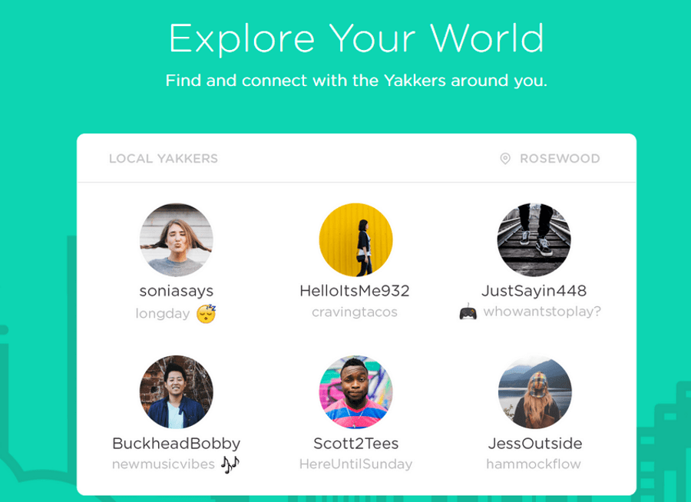This screenshot has width=691, height=502.
Task: Open the JessOutside username link
Action: pos(534,444)
